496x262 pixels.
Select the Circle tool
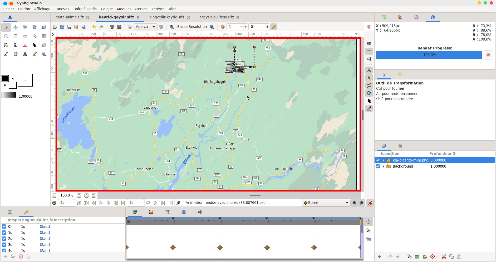6,36
